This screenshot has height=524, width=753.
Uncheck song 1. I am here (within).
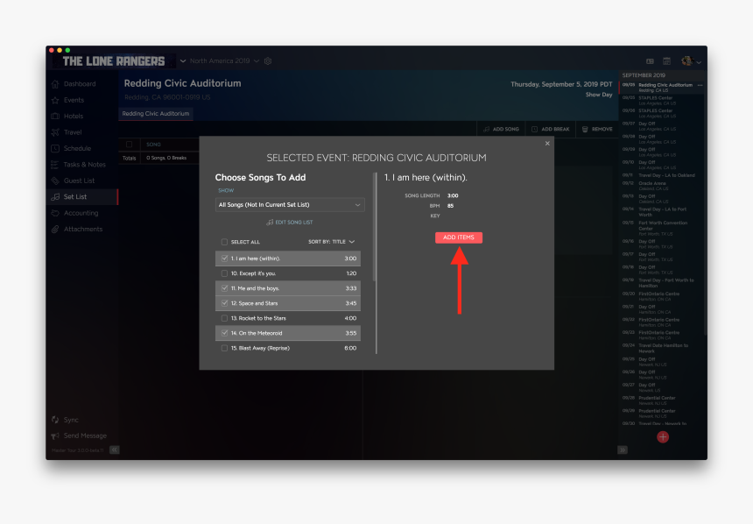(224, 258)
